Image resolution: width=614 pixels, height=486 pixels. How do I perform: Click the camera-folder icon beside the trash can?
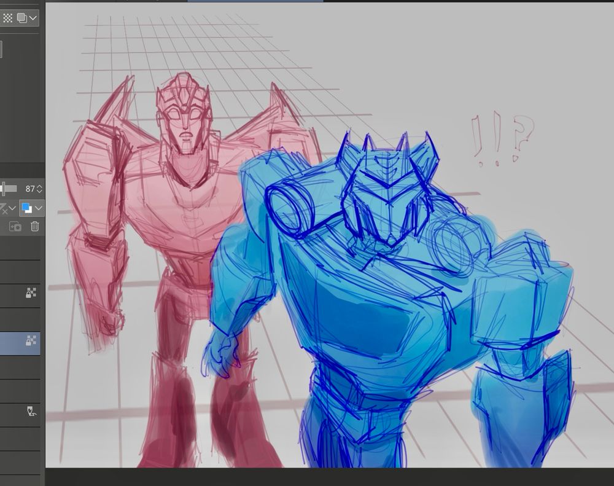pyautogui.click(x=15, y=227)
